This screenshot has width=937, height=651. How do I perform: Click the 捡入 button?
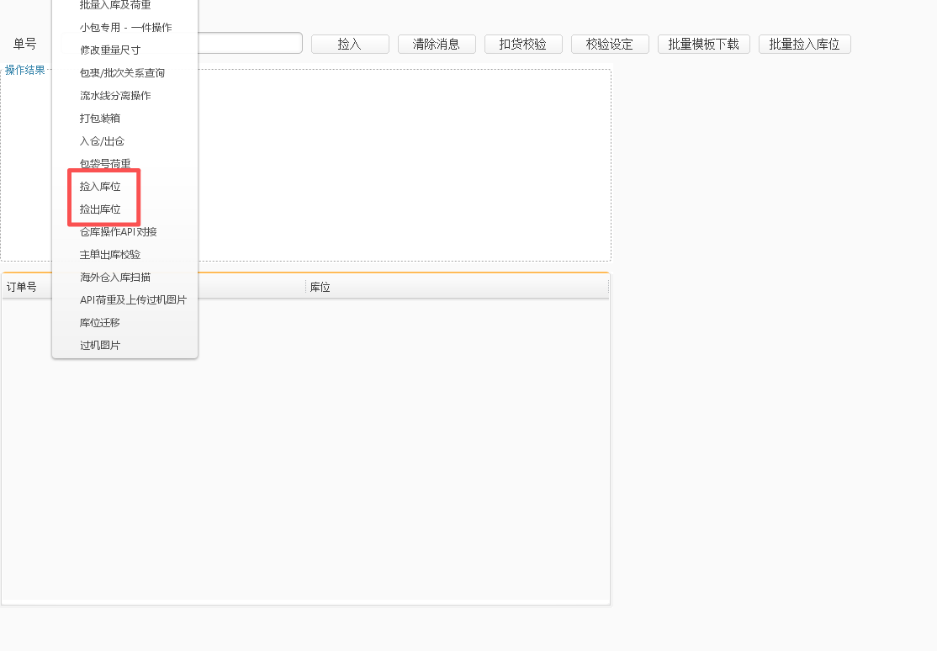(350, 45)
